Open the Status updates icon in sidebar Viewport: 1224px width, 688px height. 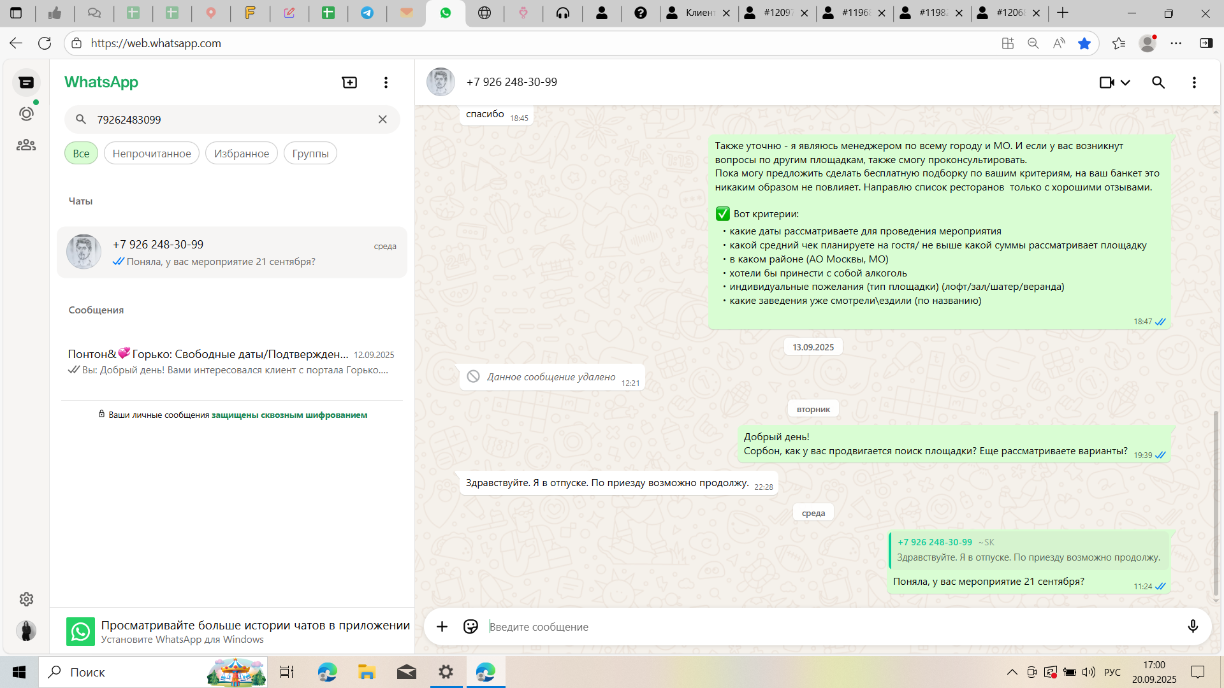tap(26, 113)
